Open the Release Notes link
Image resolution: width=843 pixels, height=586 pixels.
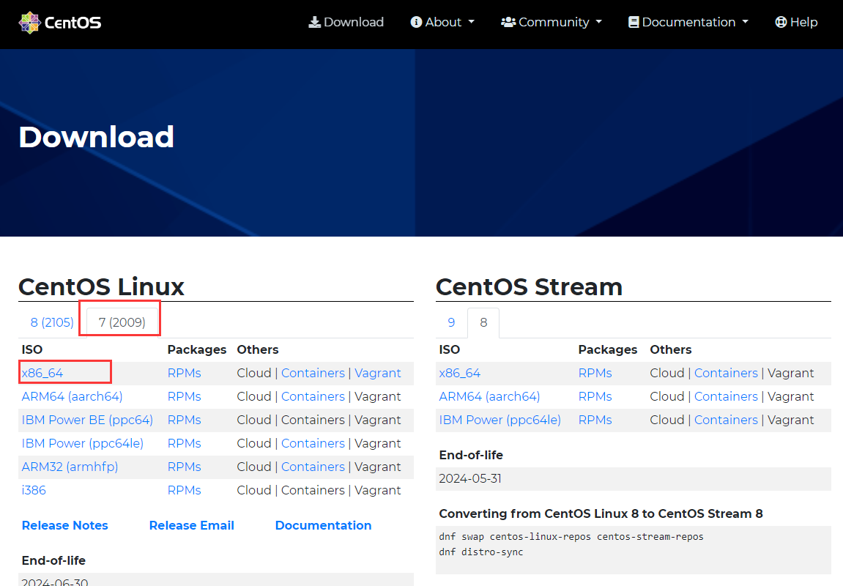tap(64, 525)
